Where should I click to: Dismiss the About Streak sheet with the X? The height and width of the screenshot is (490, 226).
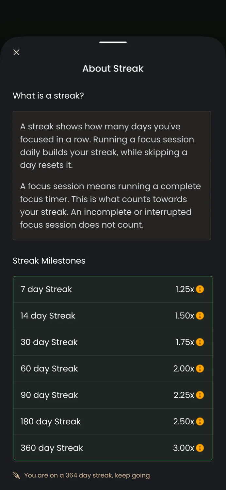(16, 52)
